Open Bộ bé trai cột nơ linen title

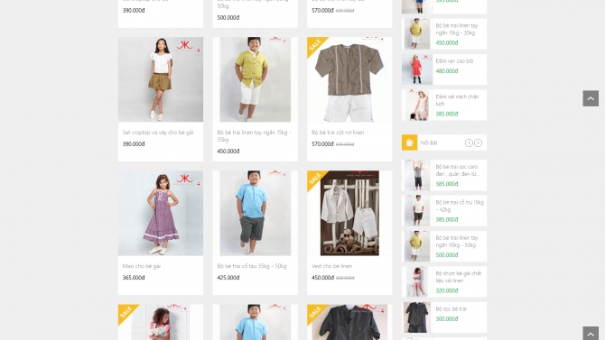tap(338, 133)
